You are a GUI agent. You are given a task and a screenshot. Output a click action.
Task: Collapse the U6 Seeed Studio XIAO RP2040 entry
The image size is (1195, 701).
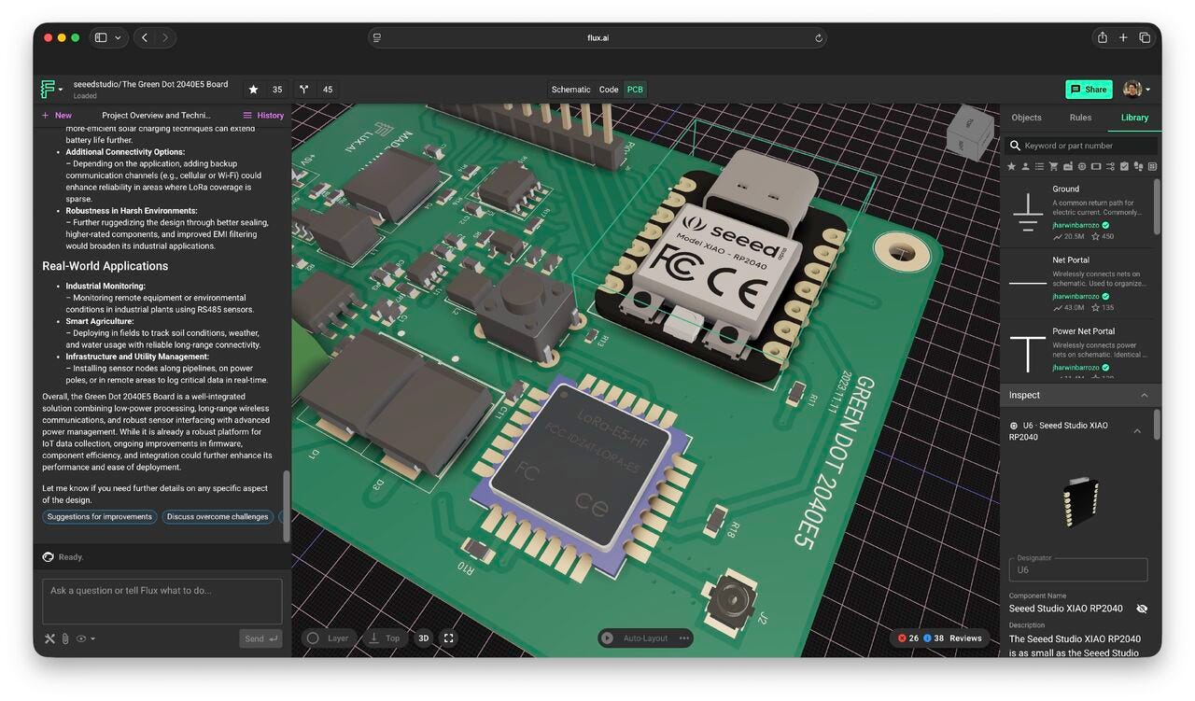point(1136,430)
